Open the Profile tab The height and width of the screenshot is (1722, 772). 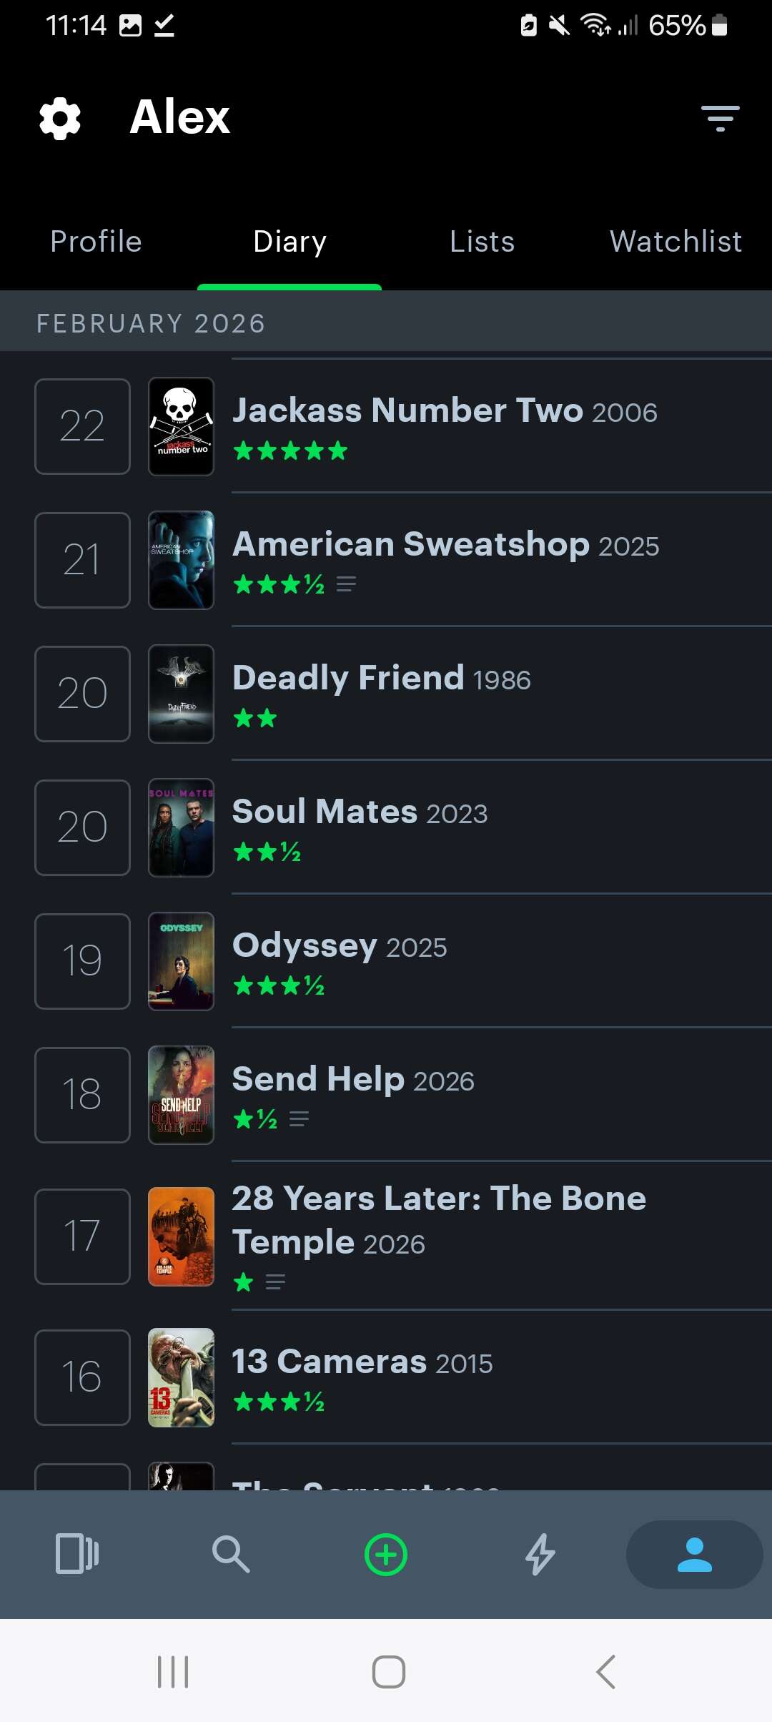coord(96,242)
